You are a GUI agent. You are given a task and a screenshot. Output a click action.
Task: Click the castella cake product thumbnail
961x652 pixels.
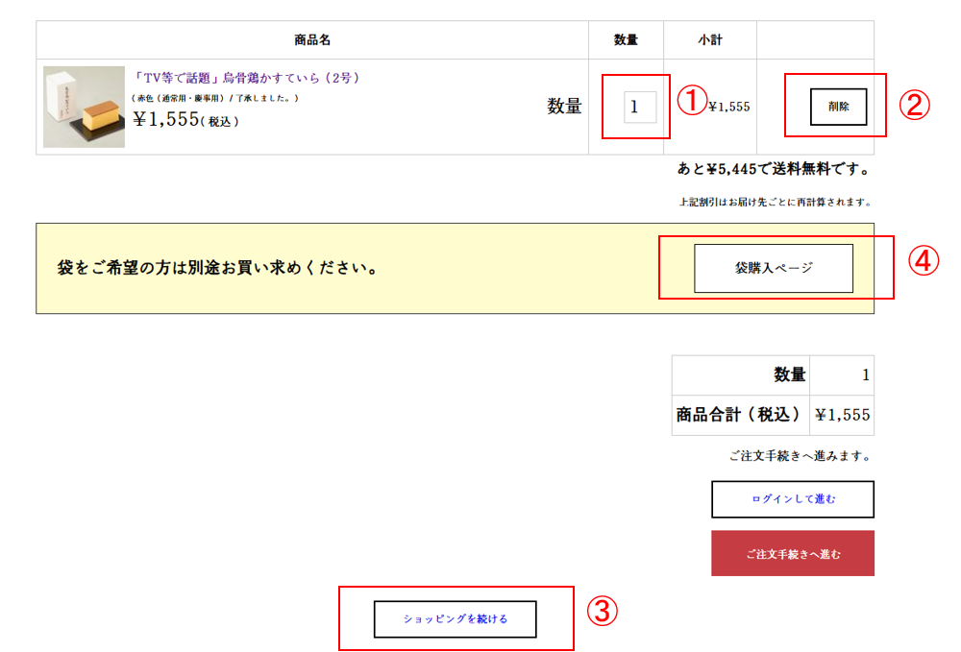coord(84,107)
